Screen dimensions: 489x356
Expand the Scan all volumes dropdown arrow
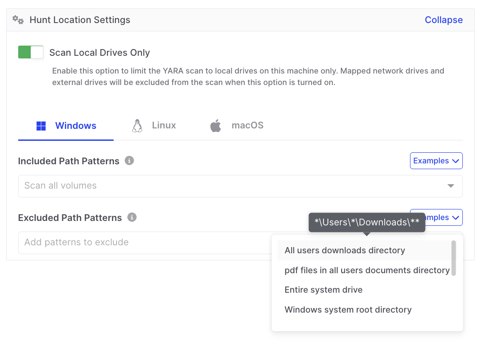point(451,186)
